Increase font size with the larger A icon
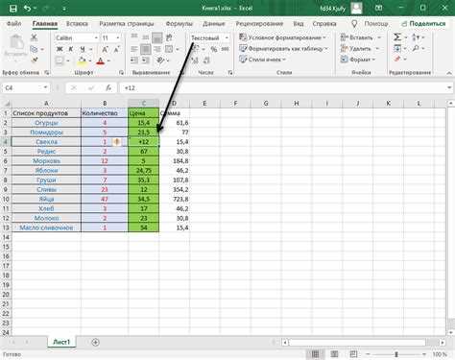This screenshot has height=360, width=455. 105,49
